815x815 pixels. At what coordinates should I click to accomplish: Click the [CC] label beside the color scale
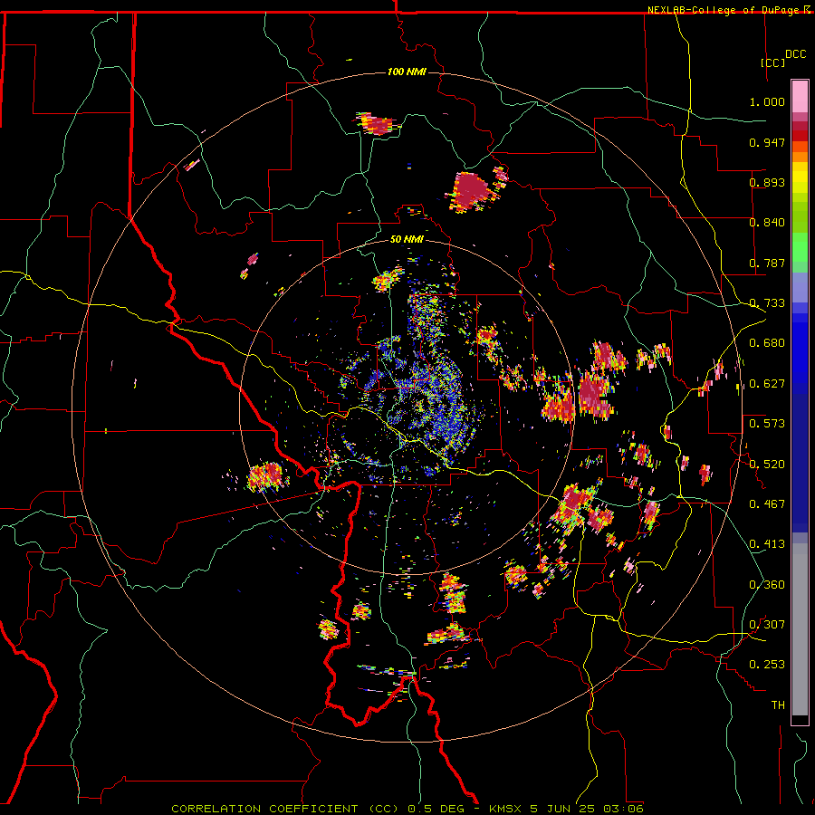click(772, 62)
